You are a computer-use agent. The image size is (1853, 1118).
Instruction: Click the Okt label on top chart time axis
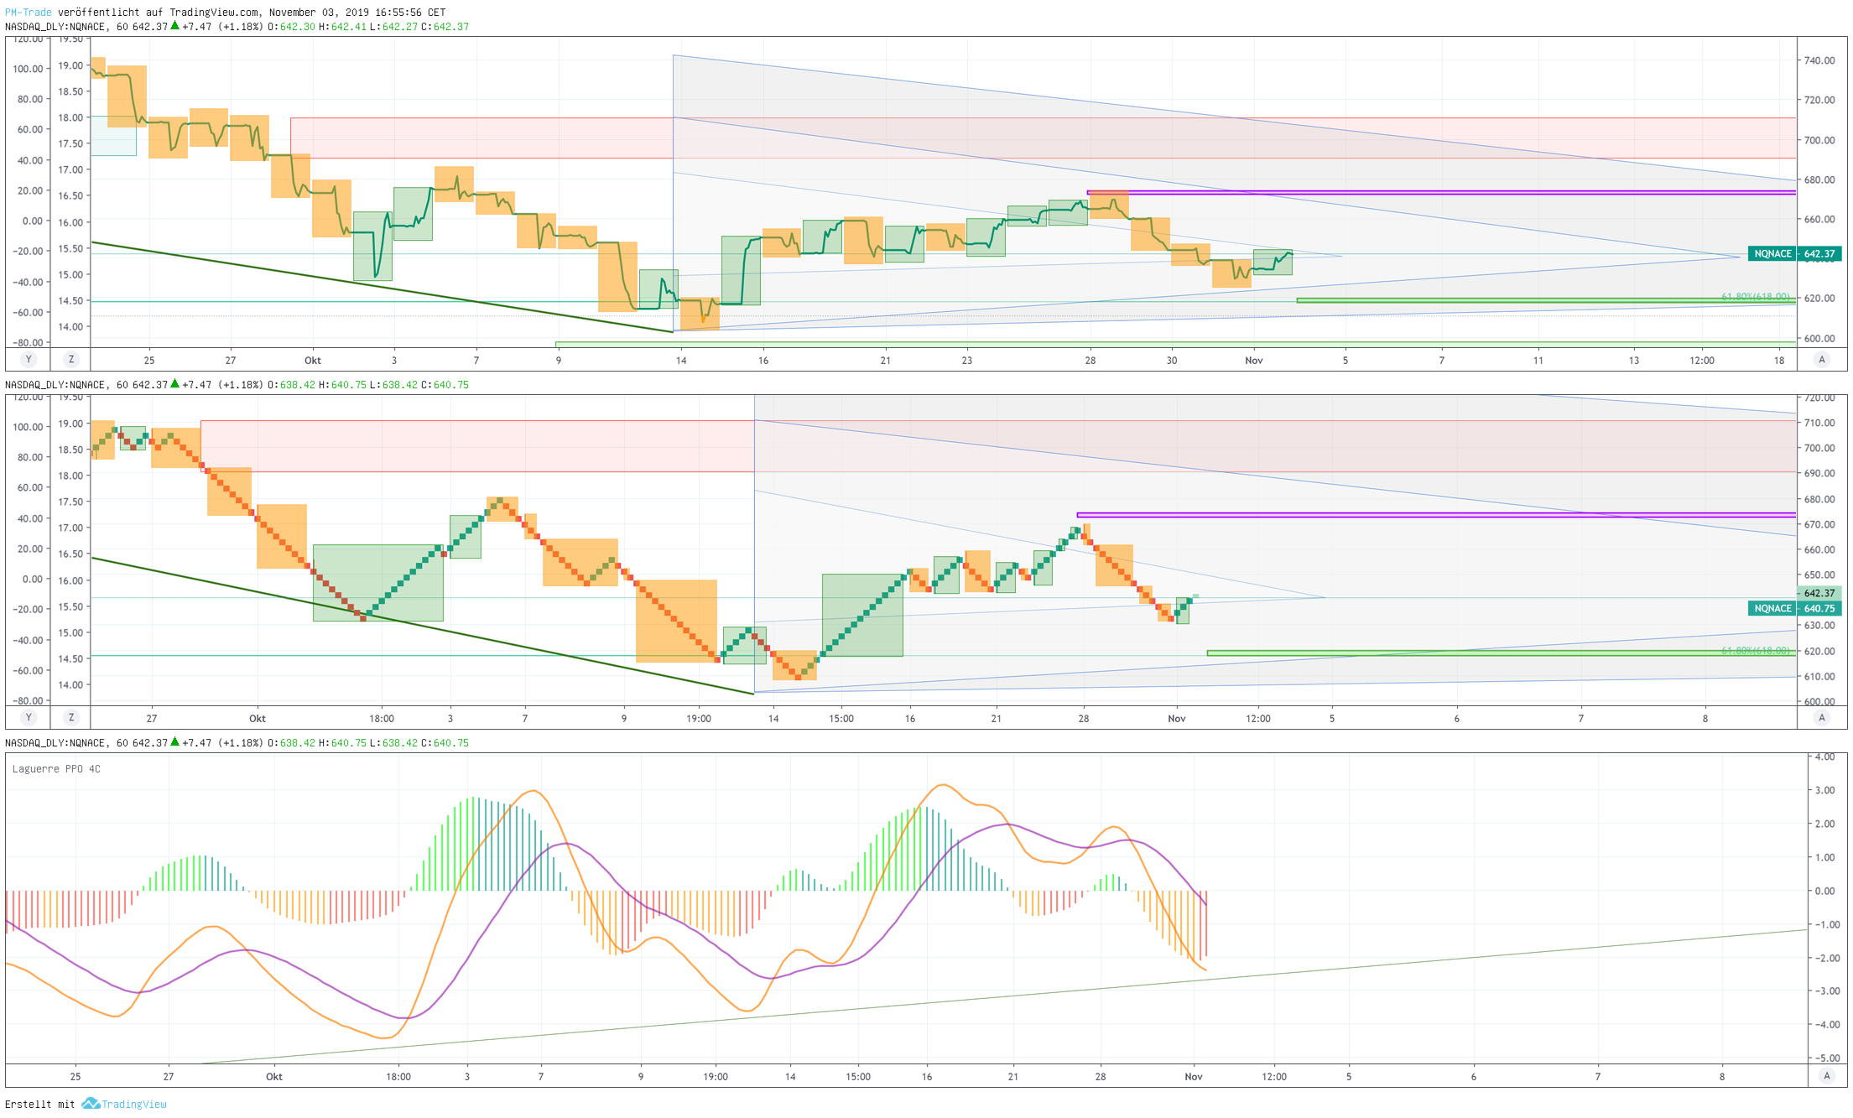313,360
